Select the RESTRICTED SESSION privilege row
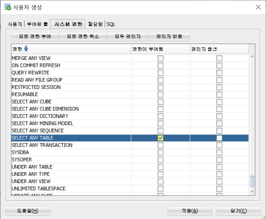This screenshot has height=219, width=266. (36, 87)
